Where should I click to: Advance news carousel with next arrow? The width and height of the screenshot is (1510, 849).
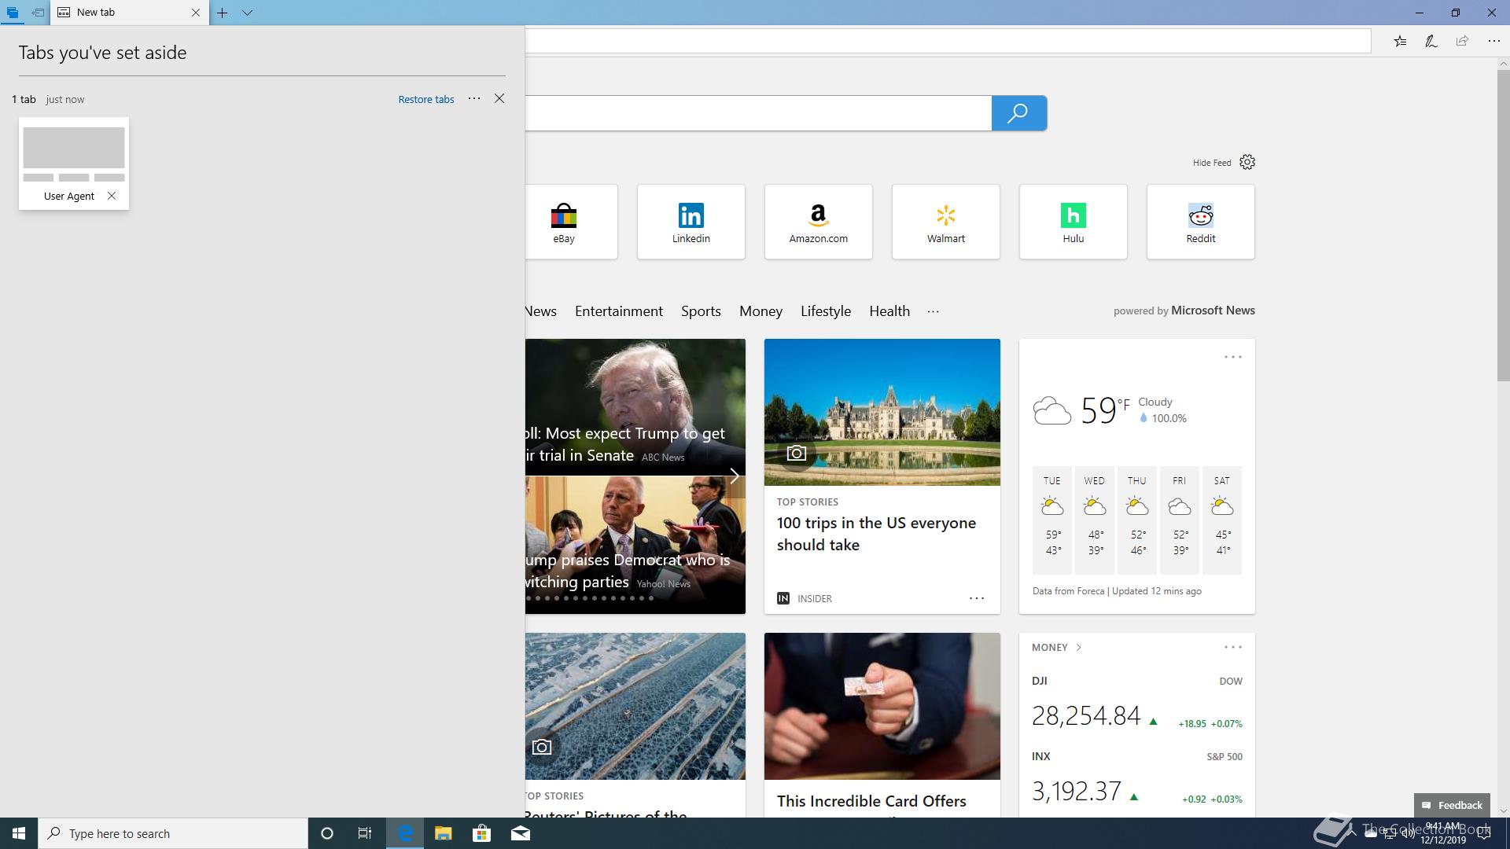pyautogui.click(x=734, y=476)
